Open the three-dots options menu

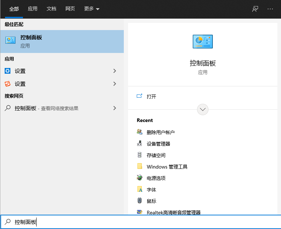[270, 9]
